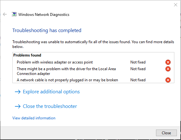181x140 pixels.
Task: Click the 'Windows Network Diagnostics' title text
Action: point(44,15)
